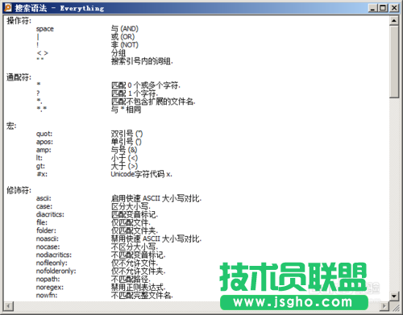Image resolution: width=403 pixels, height=315 pixels.
Task: Click the 区分大小写 description
Action: (131, 206)
